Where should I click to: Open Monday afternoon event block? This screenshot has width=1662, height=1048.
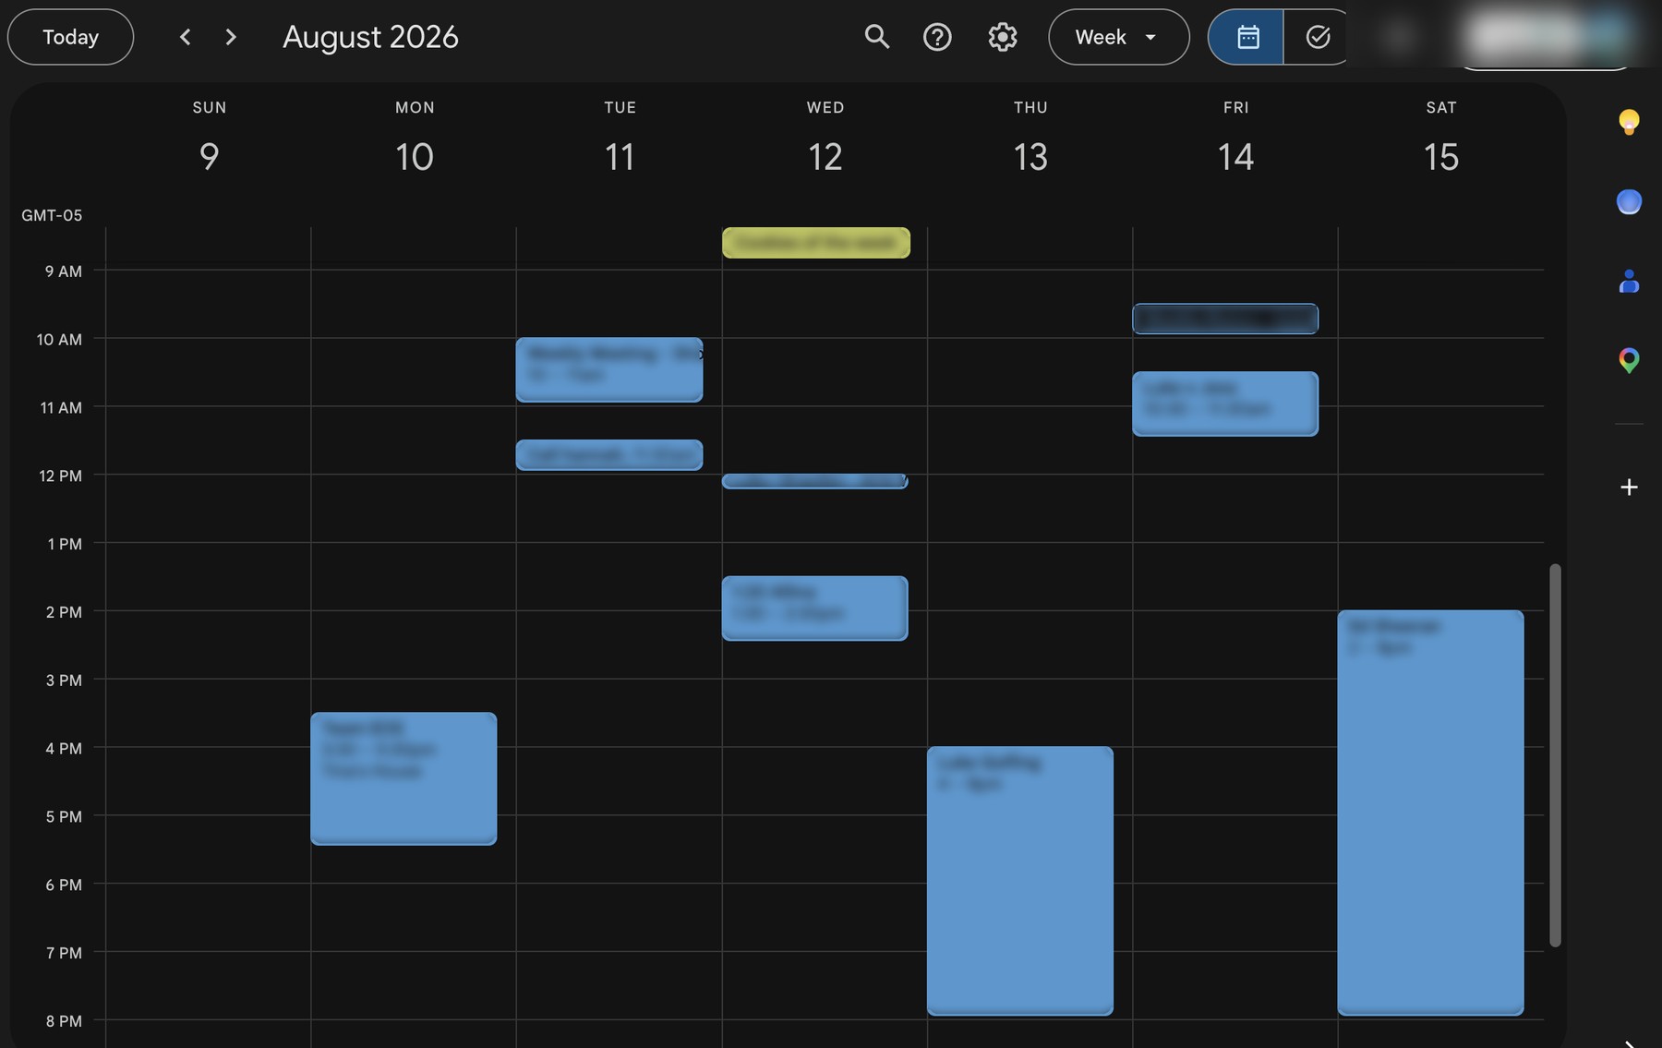[x=403, y=778]
